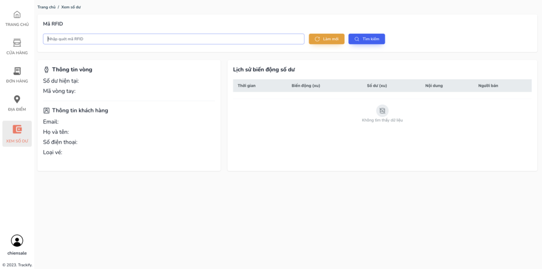Click the Xem số dư wallet icon
This screenshot has height=269, width=542.
point(17,129)
